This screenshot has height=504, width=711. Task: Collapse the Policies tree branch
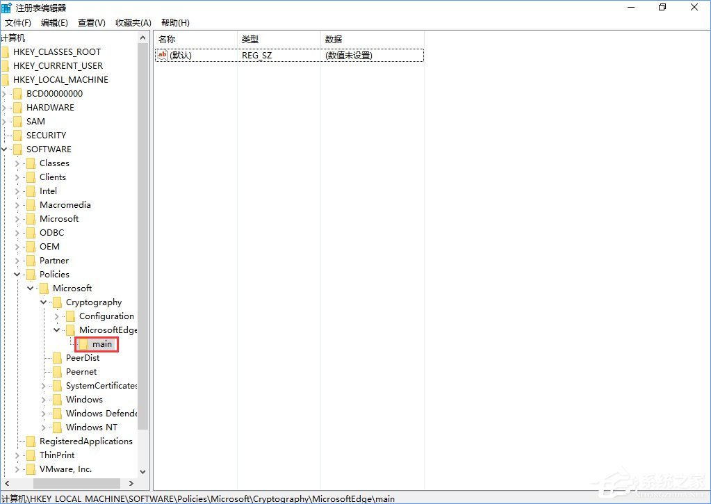[17, 274]
